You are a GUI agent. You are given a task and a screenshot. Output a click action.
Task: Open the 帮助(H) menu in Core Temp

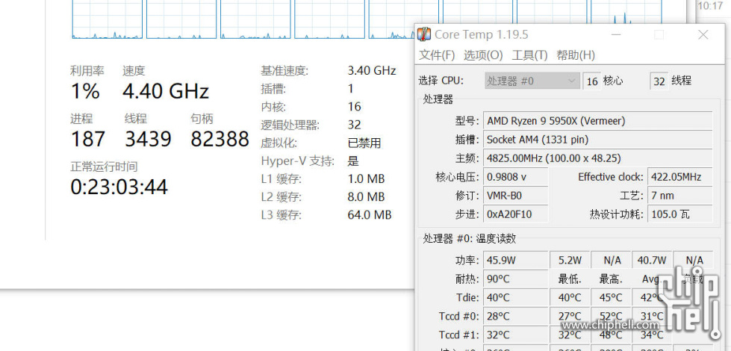(x=576, y=55)
